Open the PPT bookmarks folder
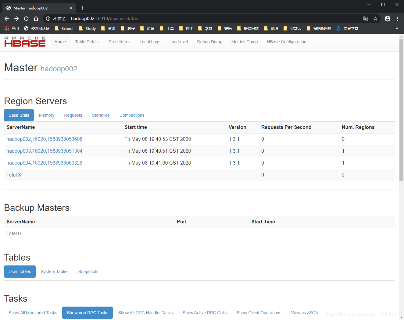404x320 pixels. (x=186, y=28)
